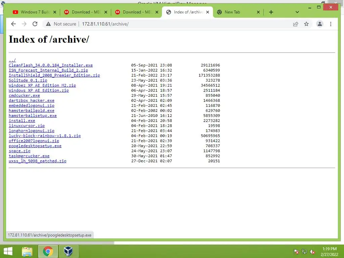
Task: Click hamsterballgold.exe link
Action: tap(31, 111)
